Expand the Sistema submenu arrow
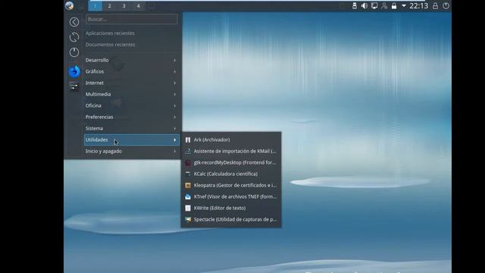This screenshot has height=273, width=485. click(x=175, y=128)
